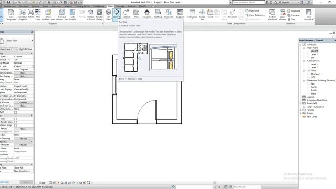
Task: Select the Matchline tool
Action: [x=252, y=10]
